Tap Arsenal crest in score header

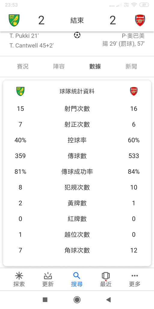[x=140, y=21]
